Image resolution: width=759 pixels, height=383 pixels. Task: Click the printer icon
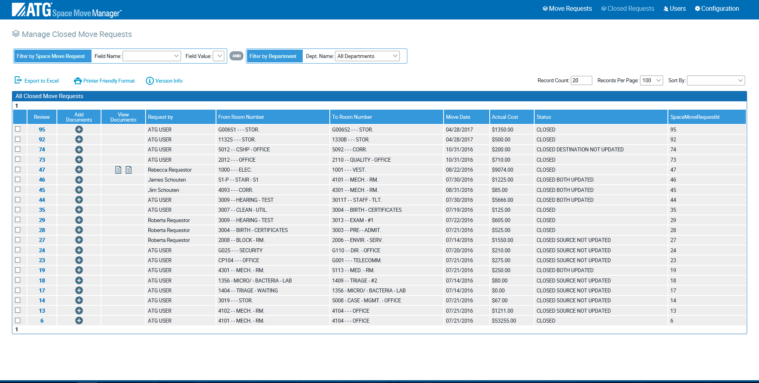tap(78, 81)
